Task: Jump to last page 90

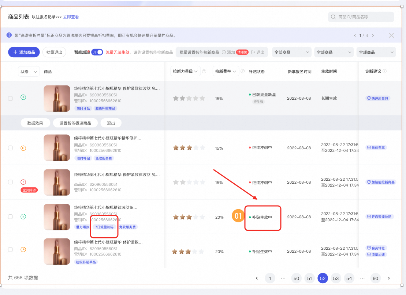Action: [376, 278]
